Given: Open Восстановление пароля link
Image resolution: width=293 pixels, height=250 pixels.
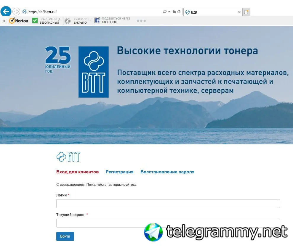Looking at the screenshot, I should [x=167, y=172].
